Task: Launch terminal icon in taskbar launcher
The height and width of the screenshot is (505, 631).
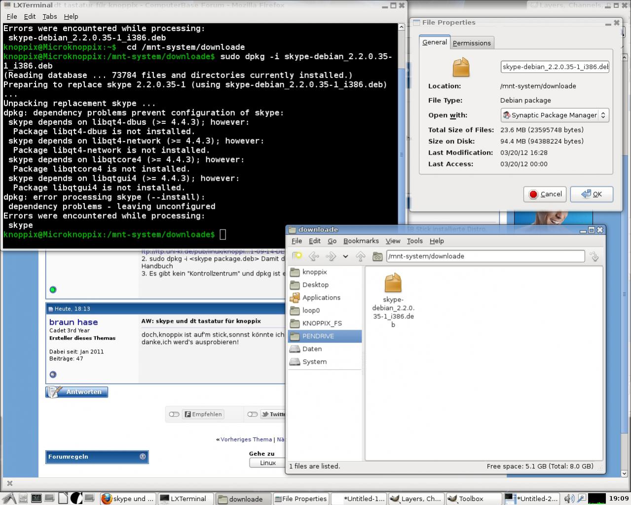Action: (37, 499)
